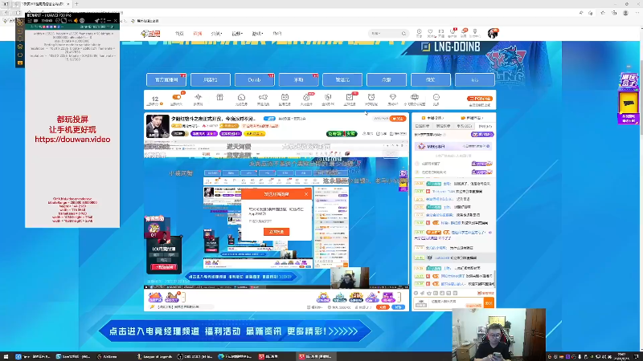The image size is (643, 361).
Task: Close the orange popup dialog in video
Action: [306, 194]
